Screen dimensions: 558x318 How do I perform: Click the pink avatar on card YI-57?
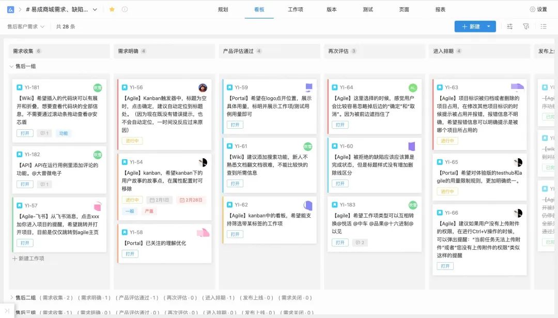click(98, 206)
